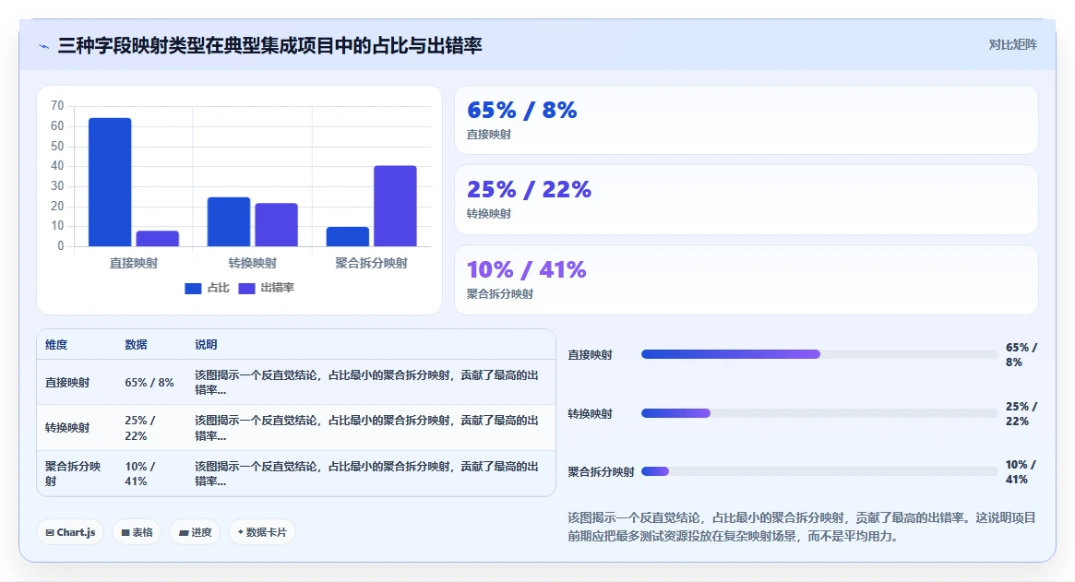
Task: Click the 直接映射 x-axis label in chart
Action: (134, 263)
